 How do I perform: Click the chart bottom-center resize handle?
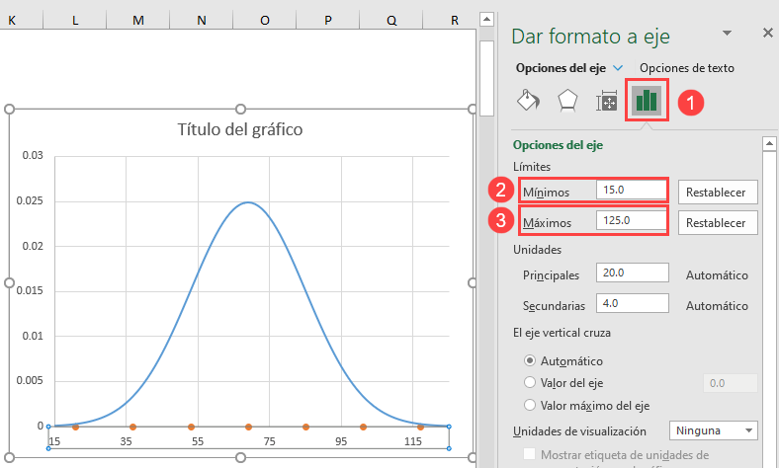click(240, 457)
